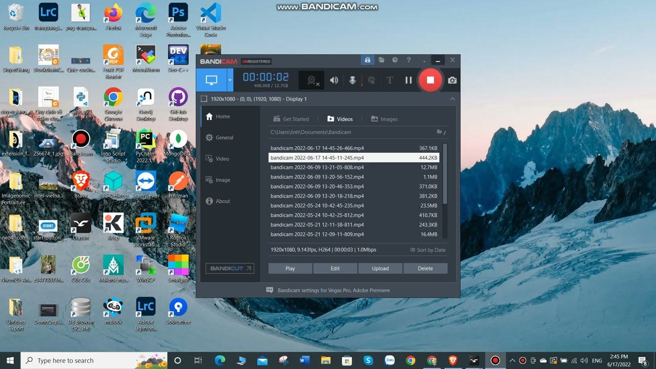The height and width of the screenshot is (369, 656).
Task: Open the Adobe Photoshop desktop shortcut
Action: pyautogui.click(x=178, y=20)
